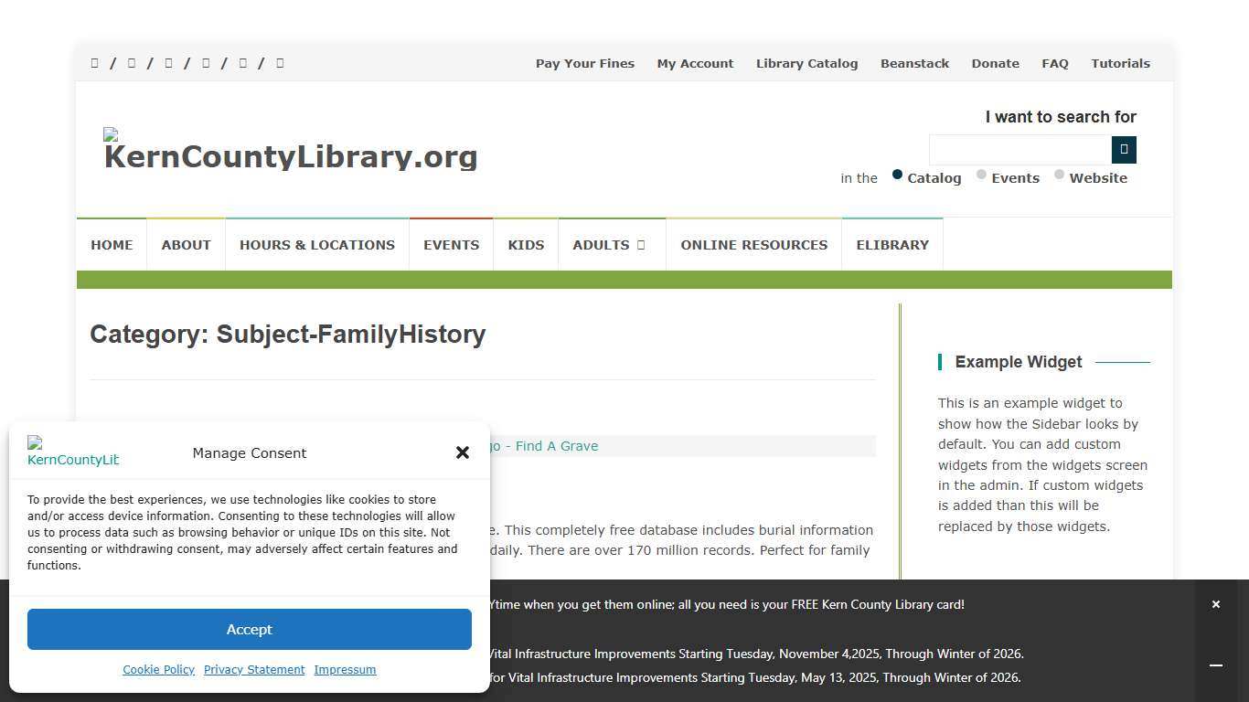Select the Events search radio button
The width and height of the screenshot is (1249, 702).
coord(980,174)
